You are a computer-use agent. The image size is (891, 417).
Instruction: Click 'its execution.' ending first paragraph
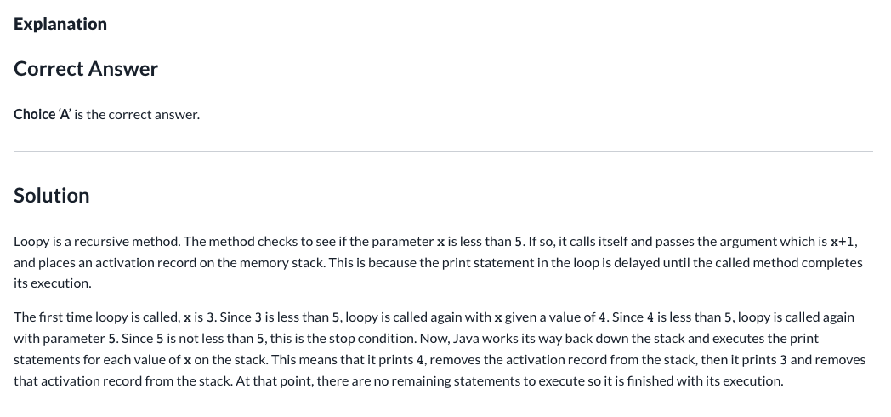pyautogui.click(x=52, y=283)
